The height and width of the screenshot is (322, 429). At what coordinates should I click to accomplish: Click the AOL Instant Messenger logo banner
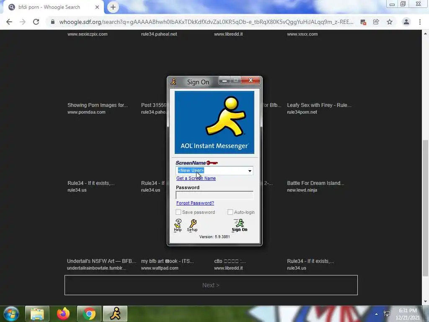click(214, 122)
